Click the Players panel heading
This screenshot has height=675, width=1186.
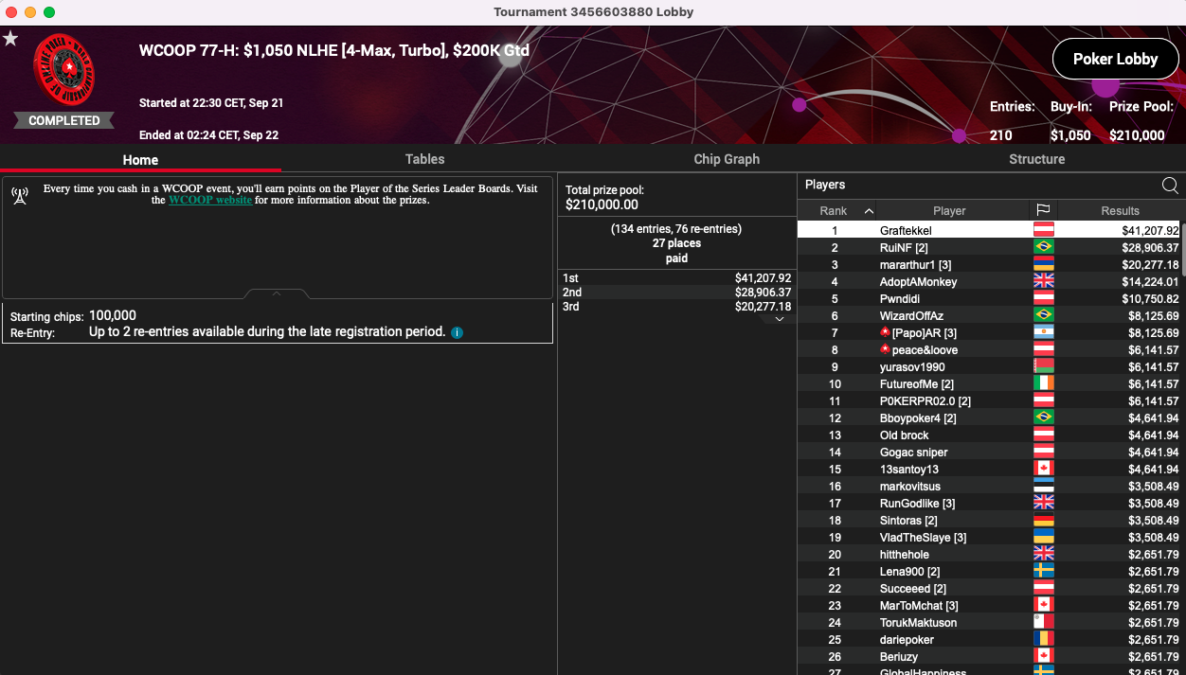(x=825, y=185)
